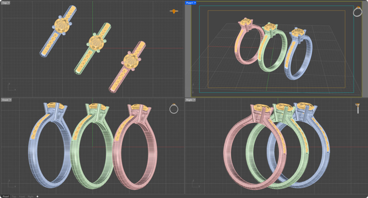Image resolution: width=368 pixels, height=198 pixels.
Task: Add a new viewport tab with plus icon
Action: 37,196
